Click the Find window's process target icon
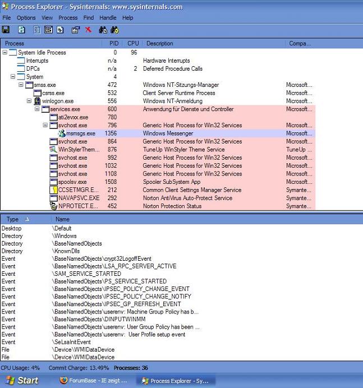 (114, 30)
